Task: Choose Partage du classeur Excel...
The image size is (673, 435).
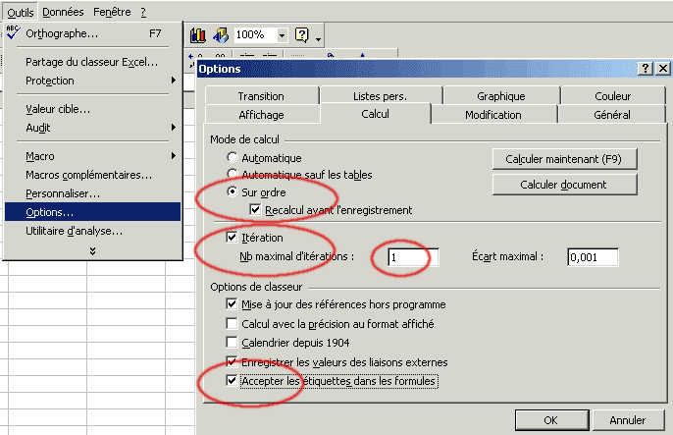Action: 92,62
